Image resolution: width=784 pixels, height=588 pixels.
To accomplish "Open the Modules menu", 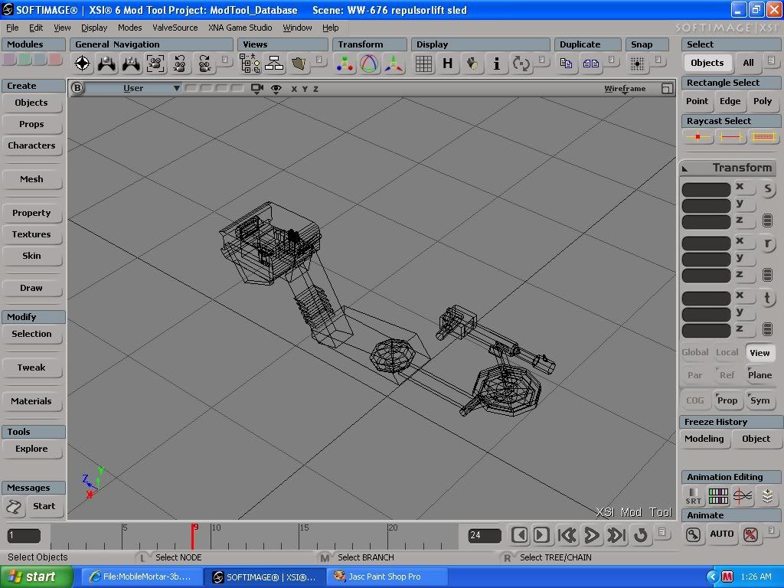I will click(x=34, y=44).
